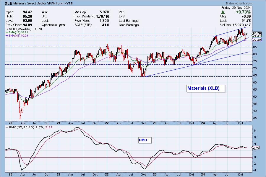Click the Fwd Yield value 1.80%
Image resolution: width=266 pixels, height=177 pixels.
tap(104, 21)
